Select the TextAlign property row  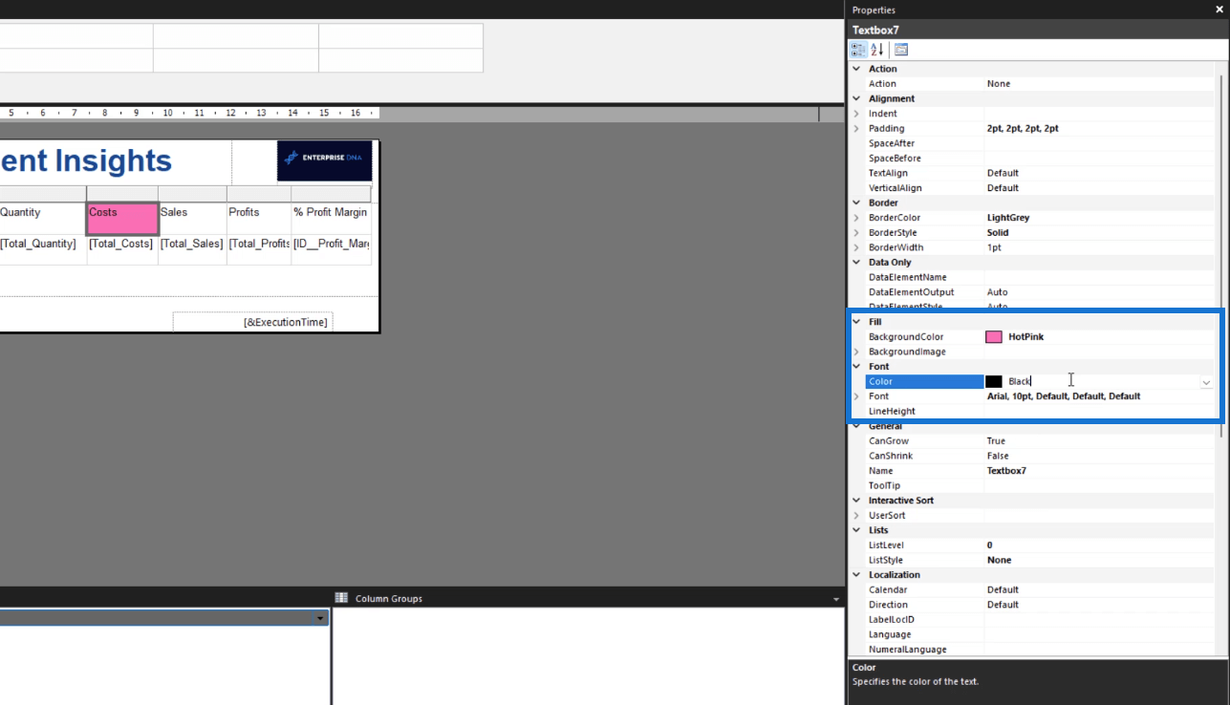tap(1040, 173)
